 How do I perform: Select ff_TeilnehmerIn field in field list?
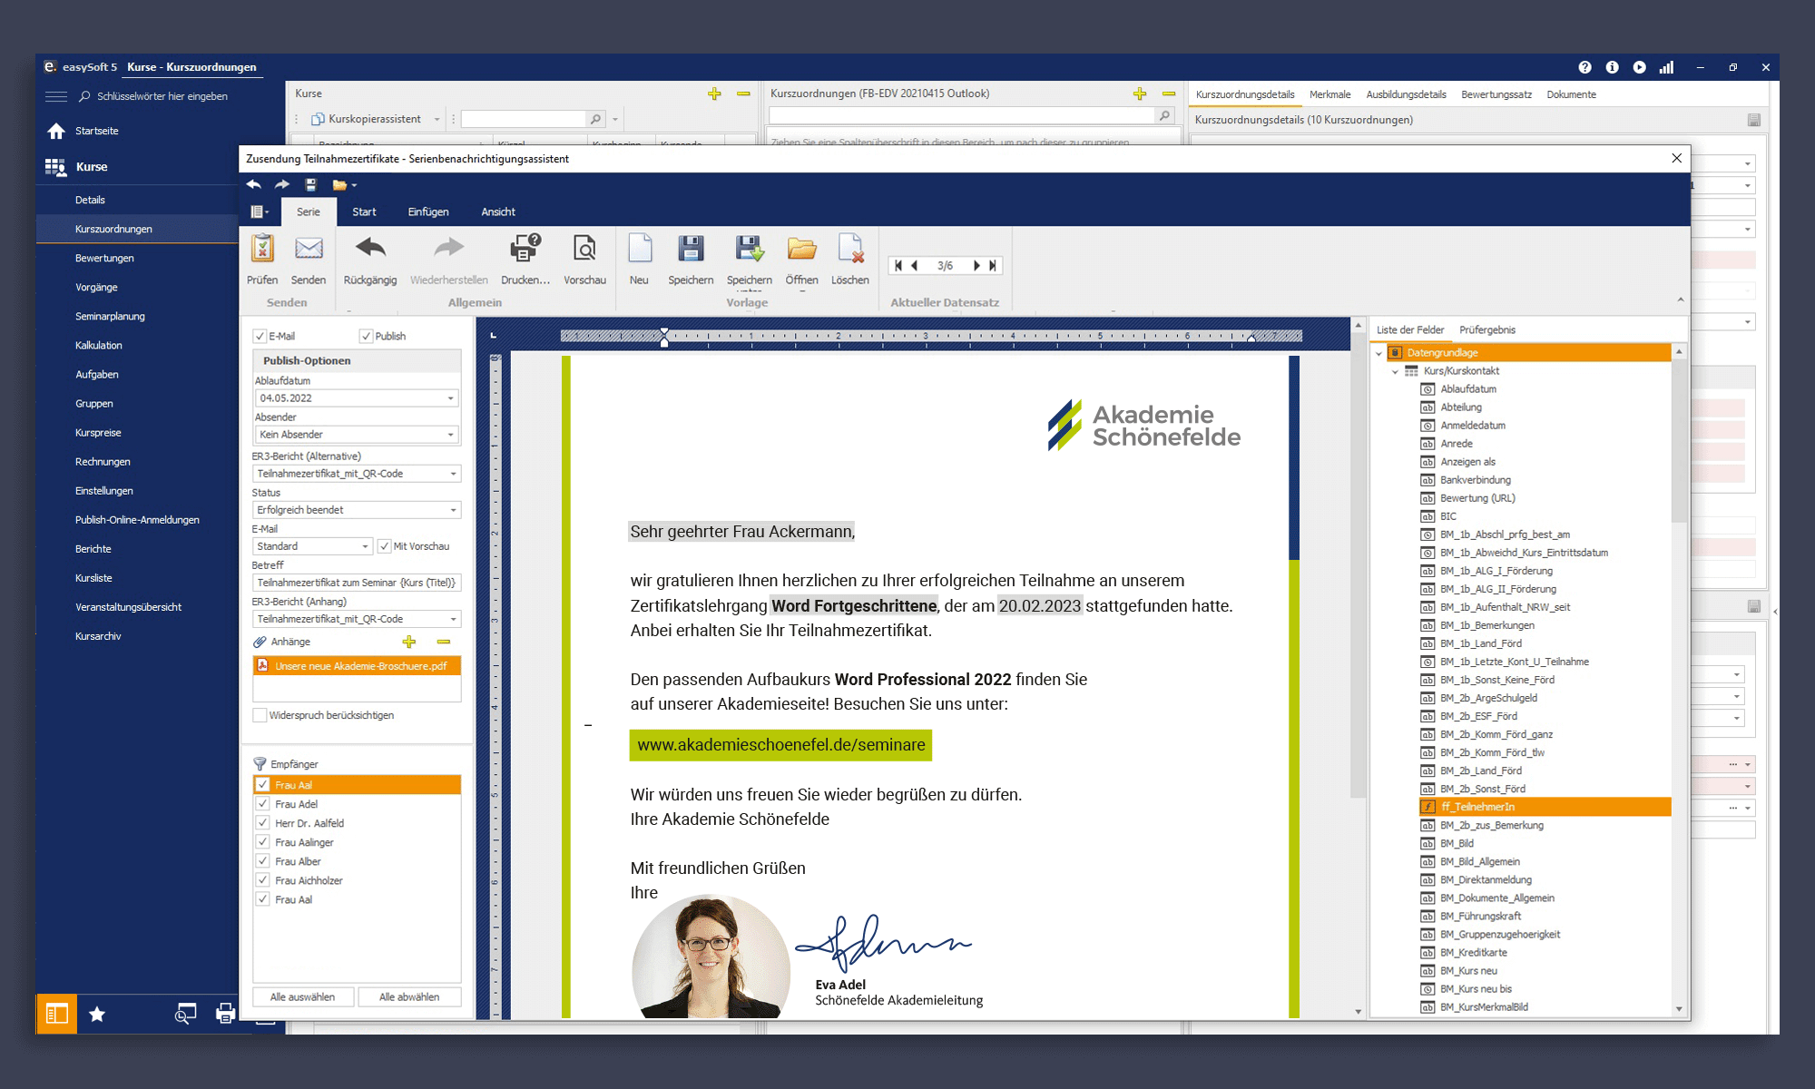click(1545, 807)
